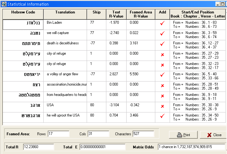Toggle Add X mark for assassination row
Image resolution: width=227 pixels, height=154 pixels.
pyautogui.click(x=162, y=86)
